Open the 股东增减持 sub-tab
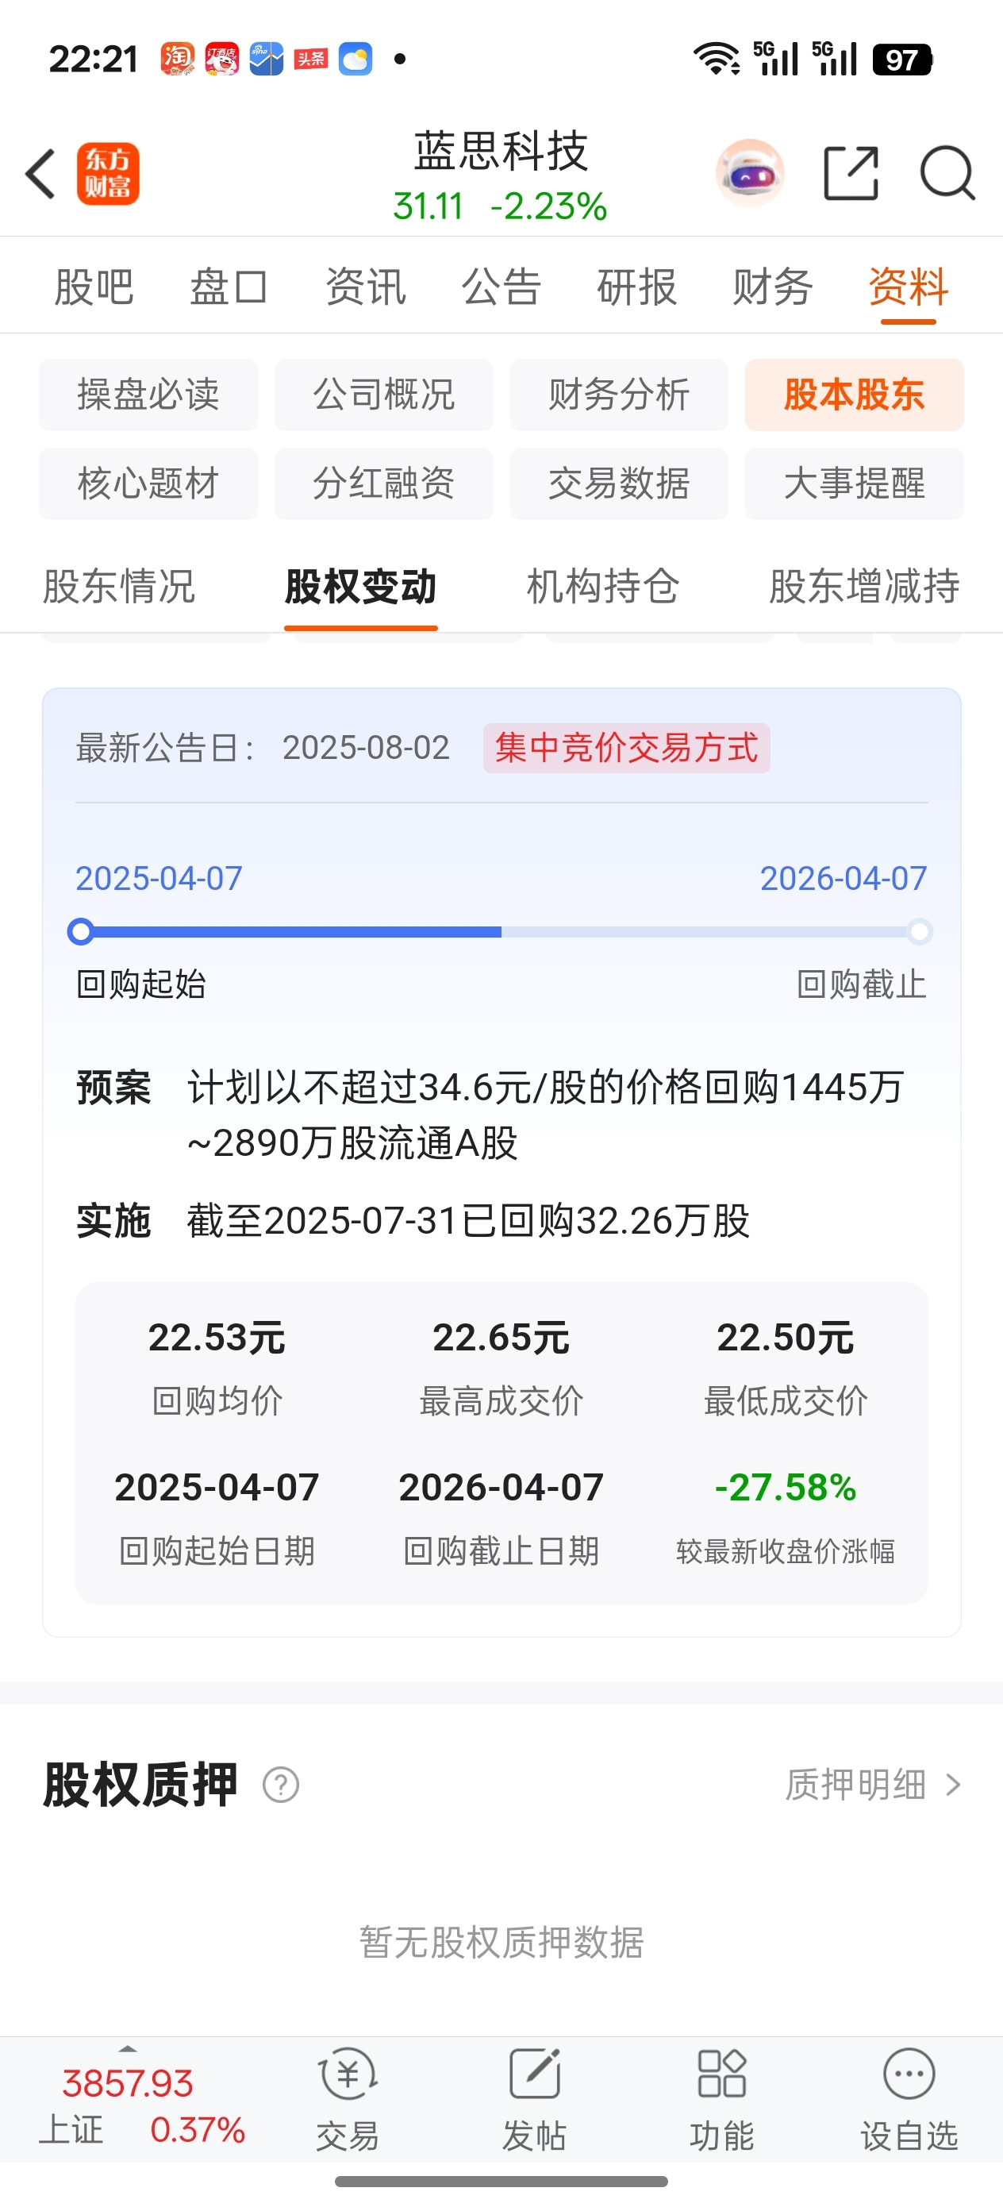 point(864,587)
